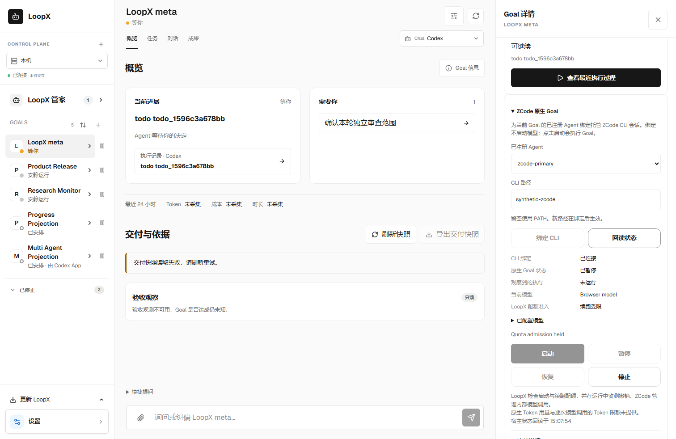676x439 pixels.
Task: Switch to the 对话 tab
Action: point(173,38)
